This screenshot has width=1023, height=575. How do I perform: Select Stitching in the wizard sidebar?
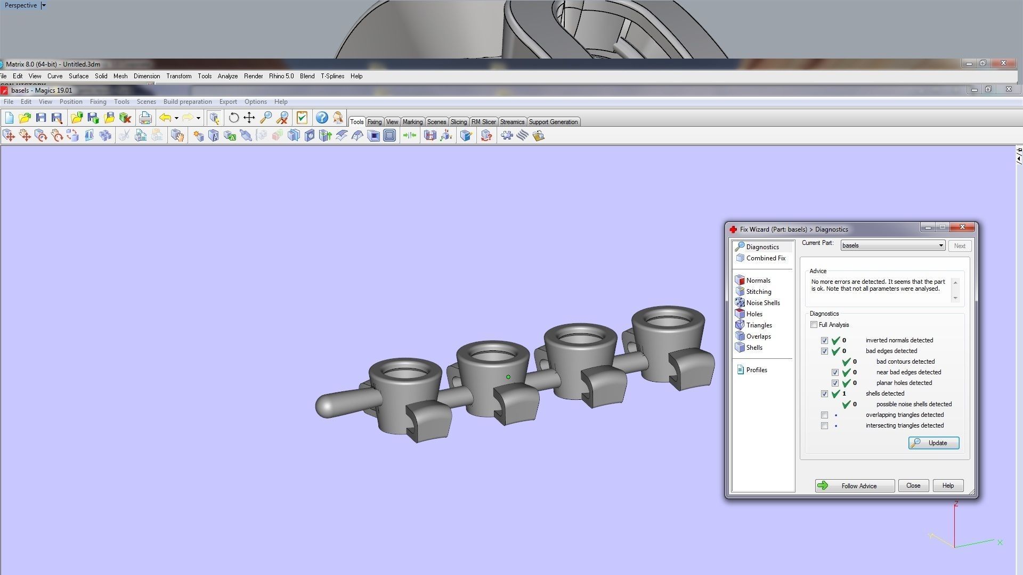pos(753,292)
